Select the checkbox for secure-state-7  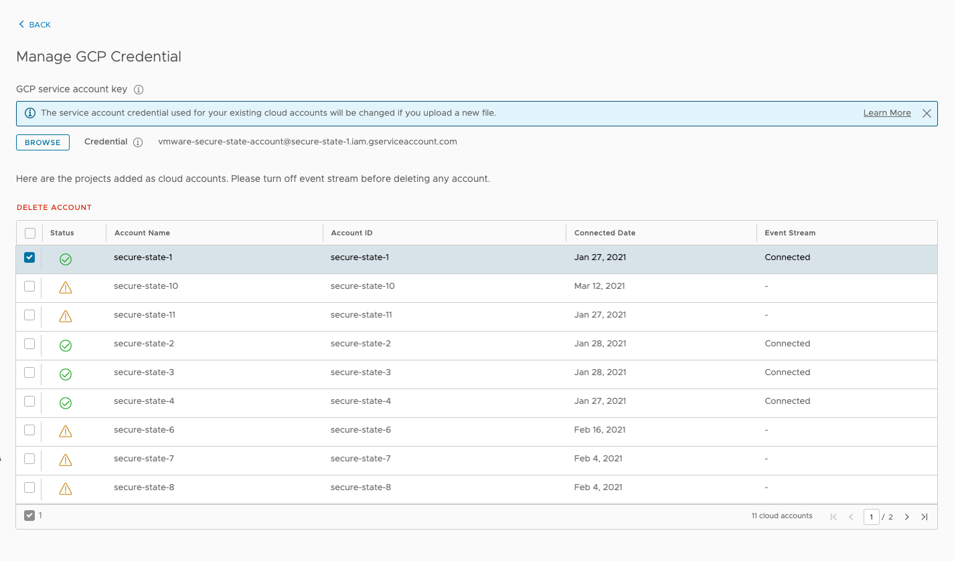click(x=29, y=460)
